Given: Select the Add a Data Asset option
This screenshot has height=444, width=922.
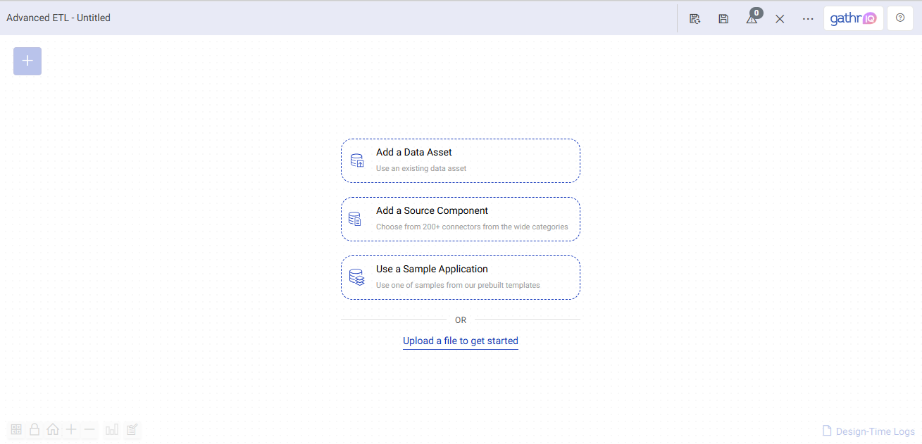Looking at the screenshot, I should click(x=460, y=160).
